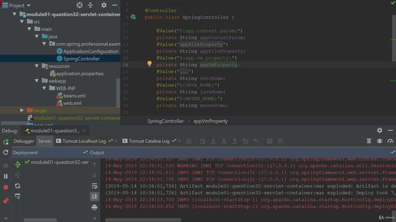Click the locate-in-project target icon

80,5
